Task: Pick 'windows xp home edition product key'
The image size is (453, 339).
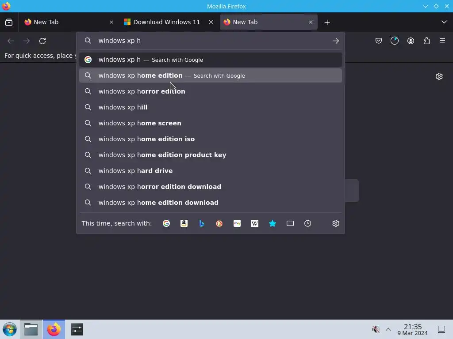Action: point(210,155)
